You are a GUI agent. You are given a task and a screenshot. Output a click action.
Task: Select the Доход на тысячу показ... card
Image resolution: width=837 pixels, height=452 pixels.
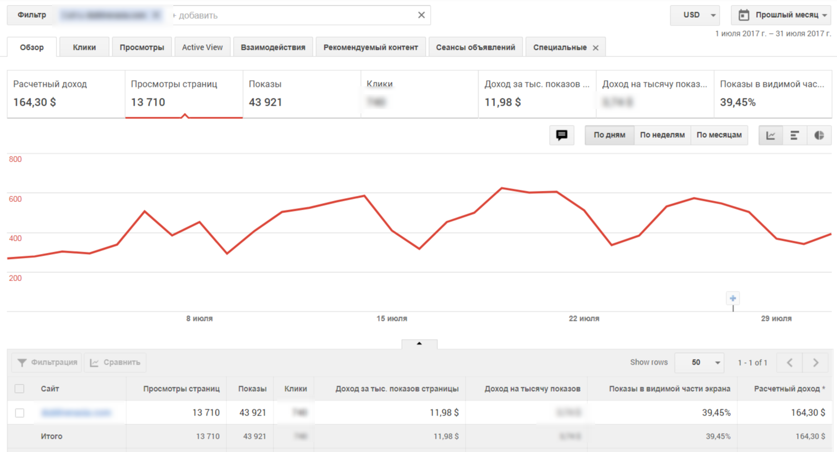tap(655, 94)
